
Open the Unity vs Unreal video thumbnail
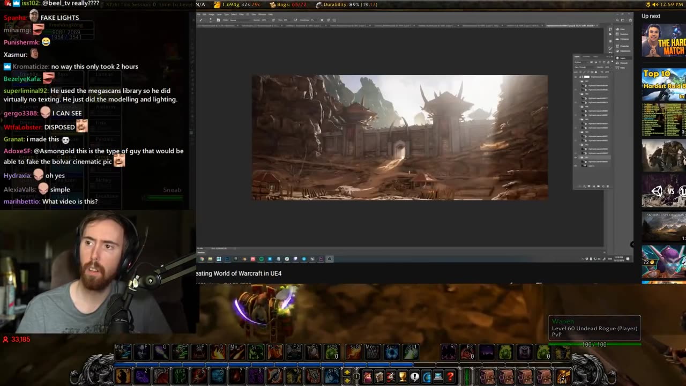pyautogui.click(x=663, y=191)
